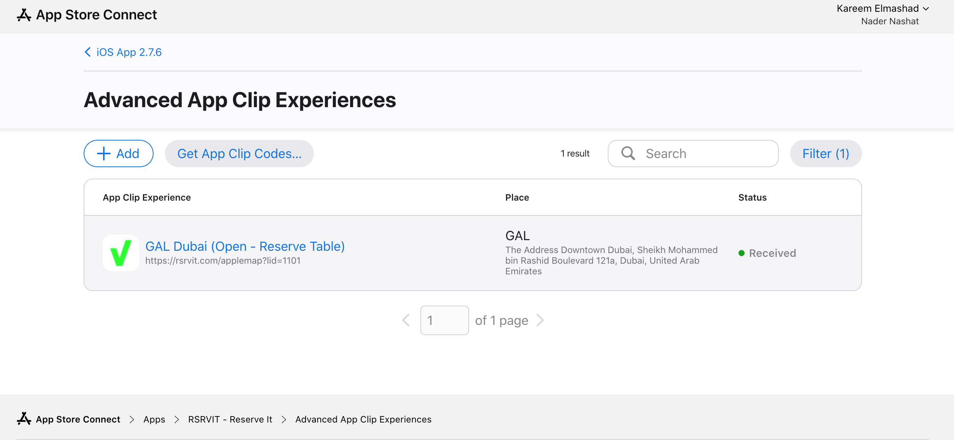Open Filter (1) options

[826, 154]
